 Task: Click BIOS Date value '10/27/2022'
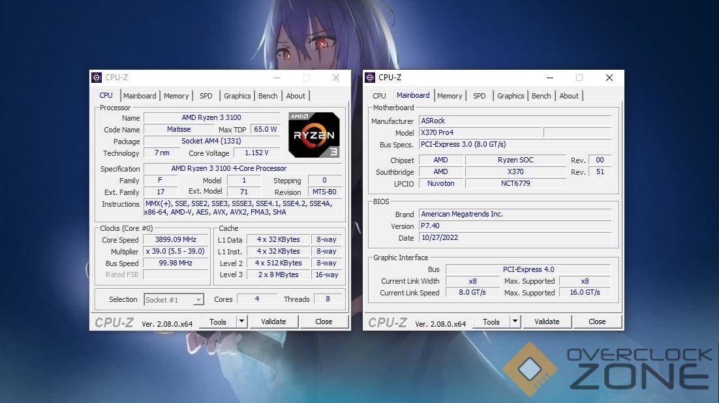click(515, 237)
